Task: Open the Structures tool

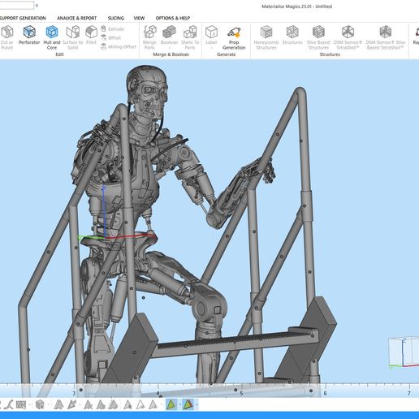Action: 292,35
